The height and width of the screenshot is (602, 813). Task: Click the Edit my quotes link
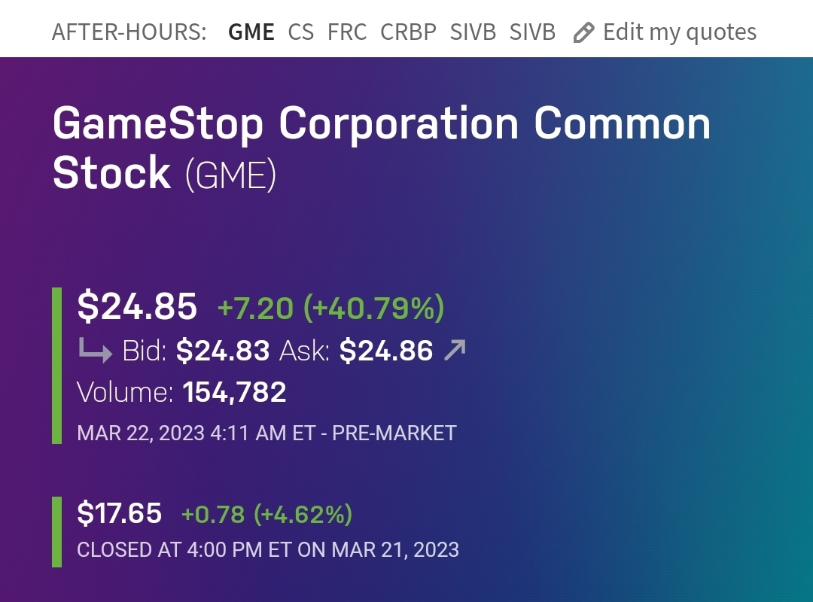(679, 32)
